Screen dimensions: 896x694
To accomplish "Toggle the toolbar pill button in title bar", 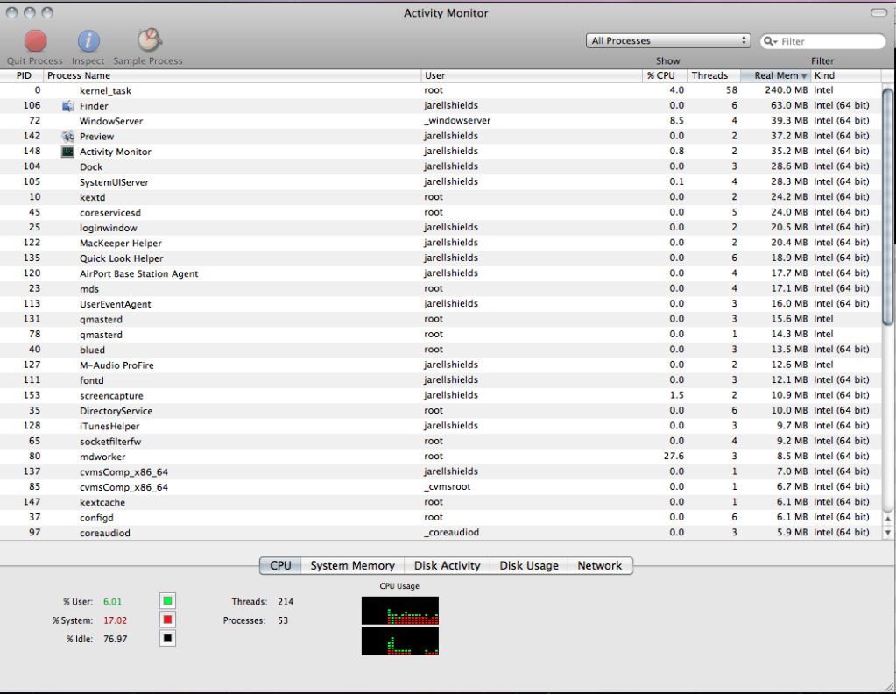I will 878,12.
